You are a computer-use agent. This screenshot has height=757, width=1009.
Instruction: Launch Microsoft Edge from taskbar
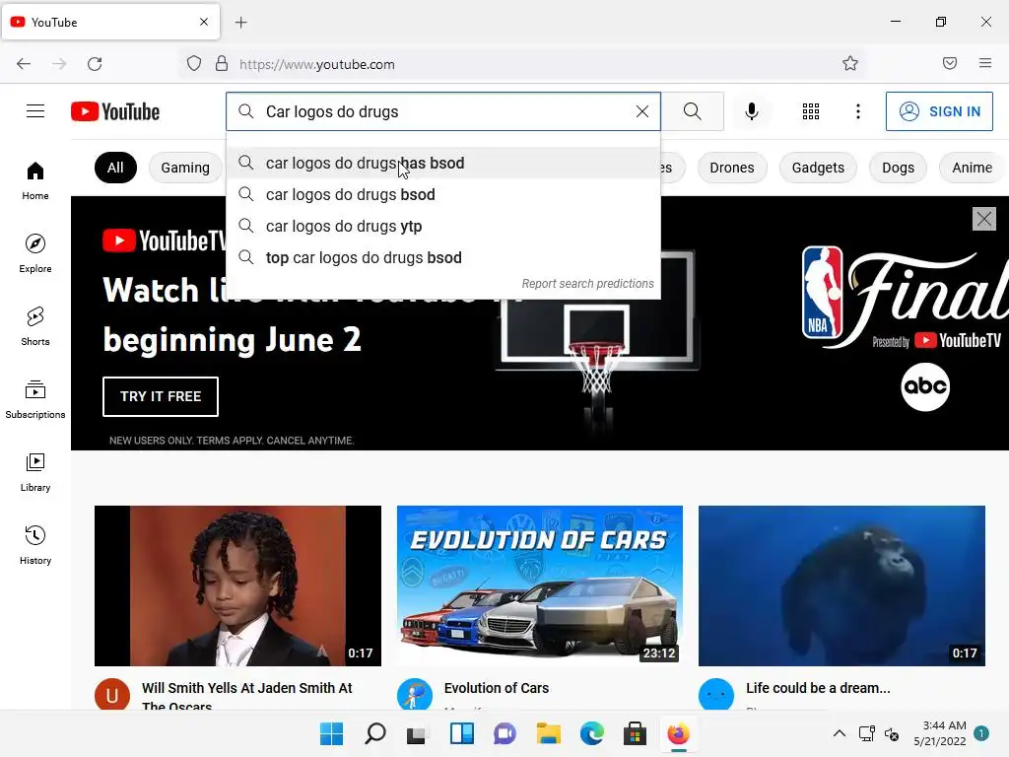[592, 733]
